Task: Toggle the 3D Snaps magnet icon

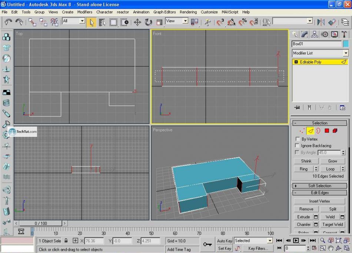Action: 220,22
